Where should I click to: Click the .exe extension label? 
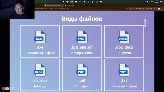tap(40, 47)
